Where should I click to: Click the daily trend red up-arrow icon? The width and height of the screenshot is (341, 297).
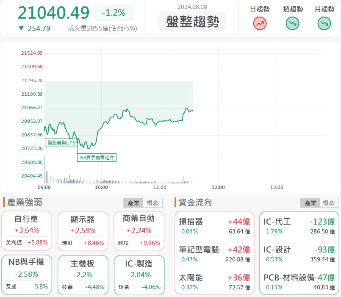(260, 23)
